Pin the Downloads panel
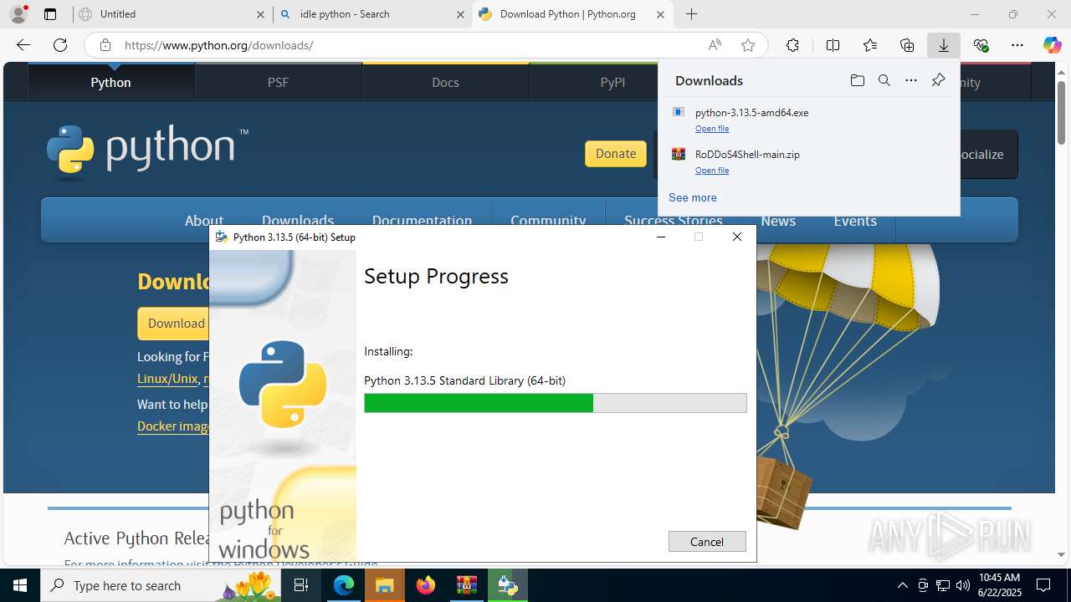Viewport: 1071px width, 602px height. [x=938, y=80]
